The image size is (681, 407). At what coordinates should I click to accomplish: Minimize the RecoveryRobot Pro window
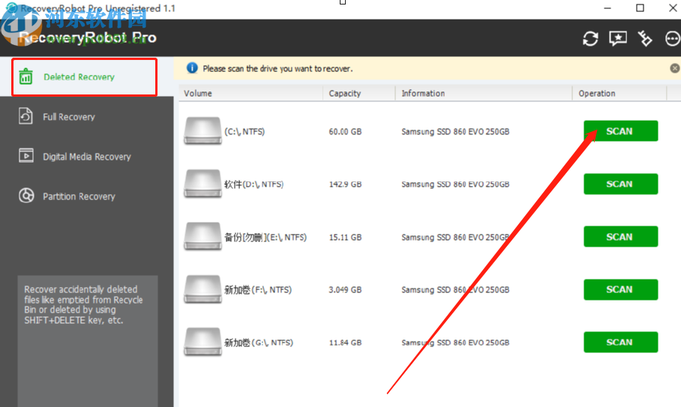(607, 8)
